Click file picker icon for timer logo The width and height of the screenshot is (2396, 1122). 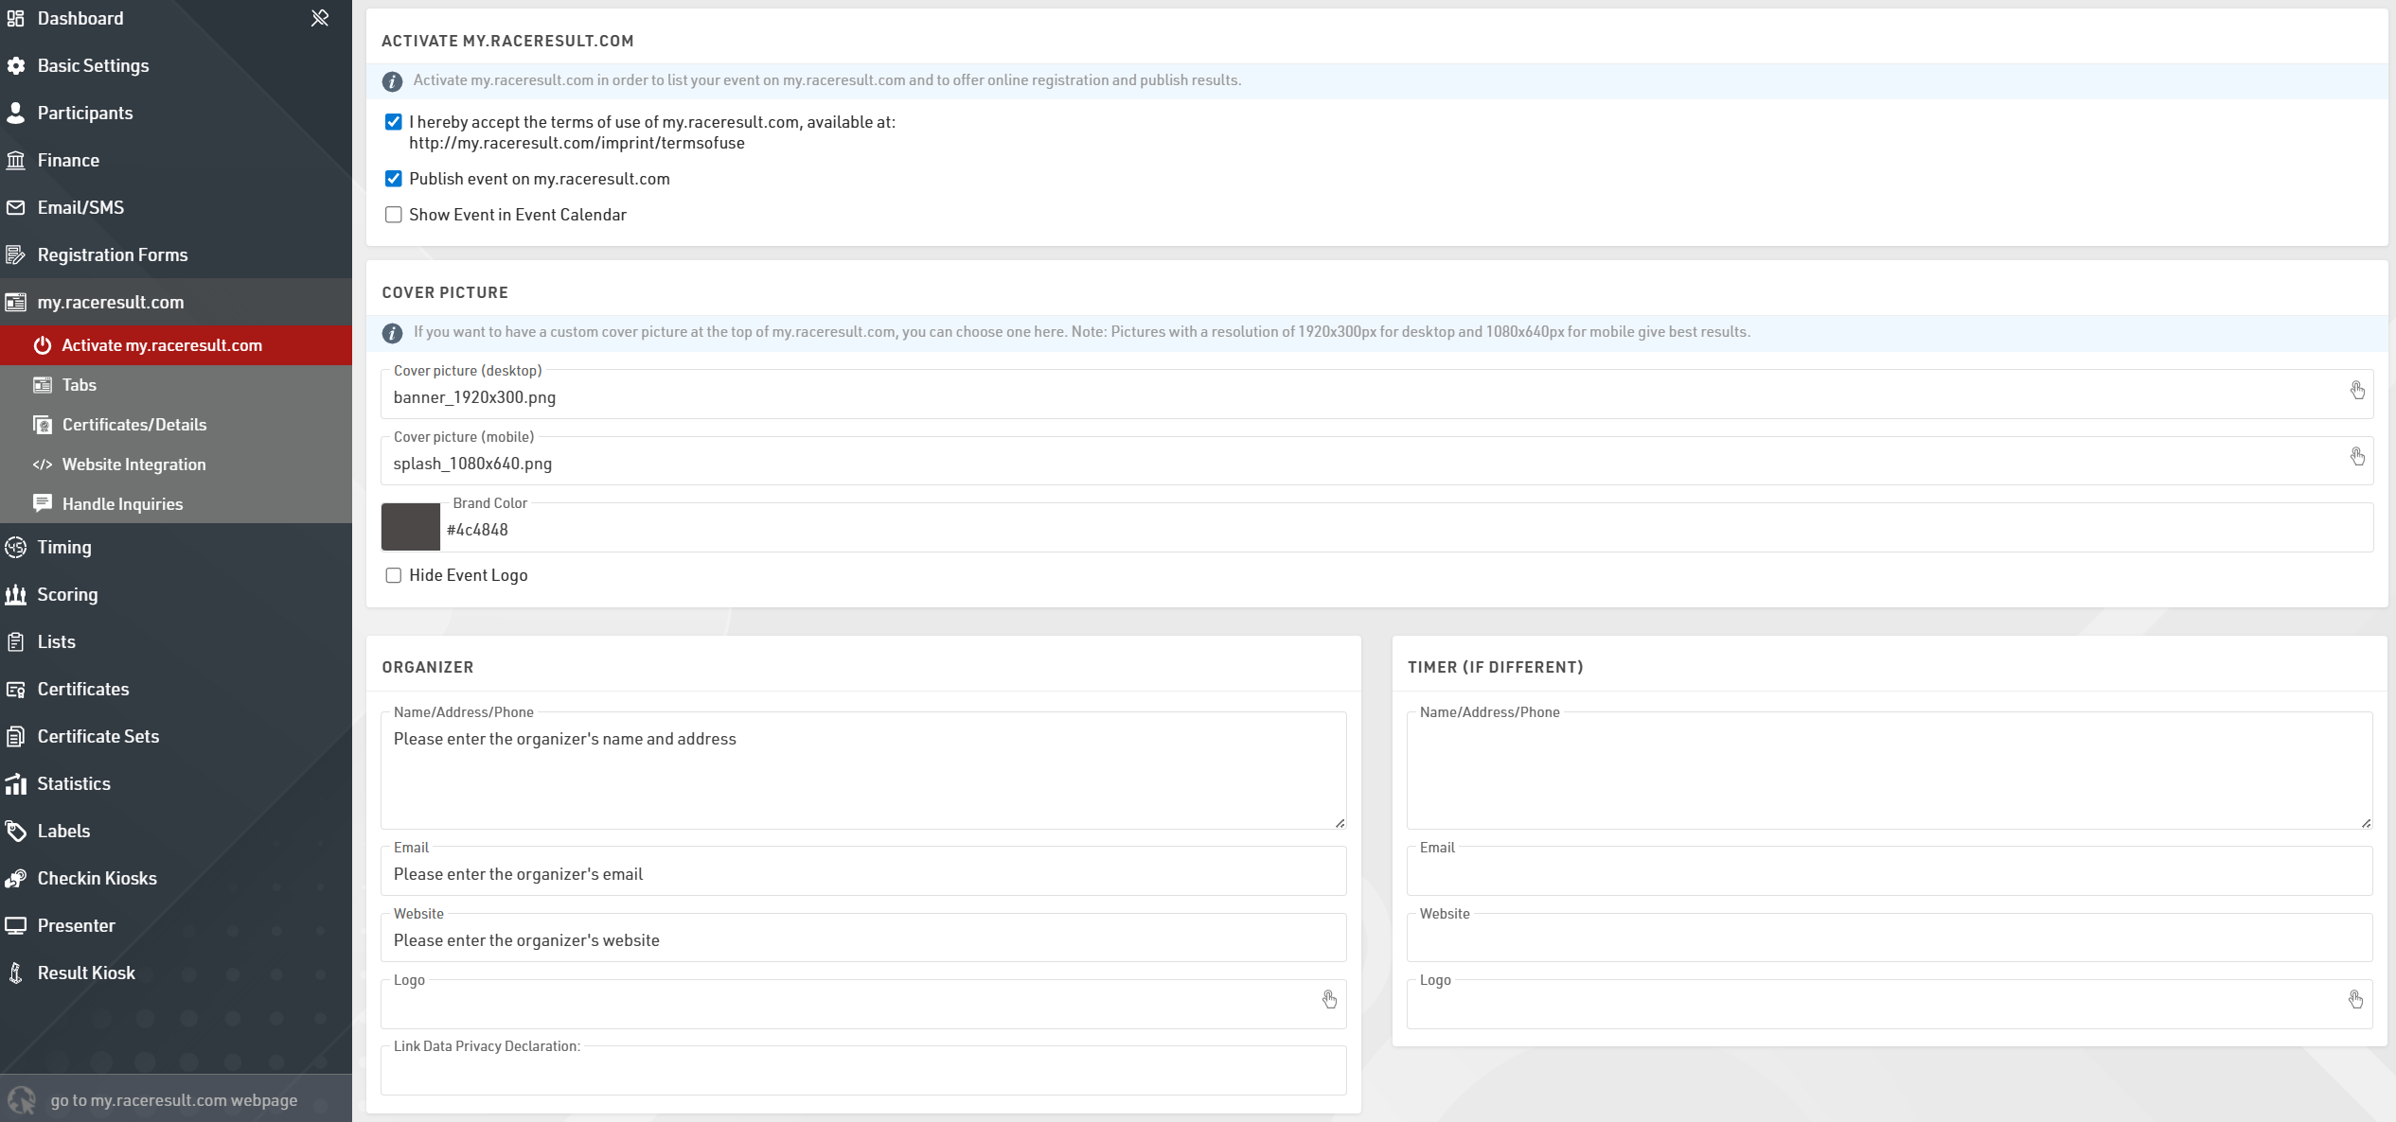[x=2355, y=1000]
